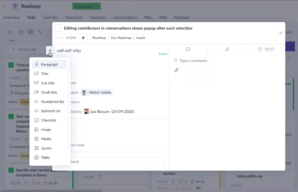Switch to the Contracts tab
Image resolution: width=298 pixels, height=192 pixels.
click(x=98, y=18)
